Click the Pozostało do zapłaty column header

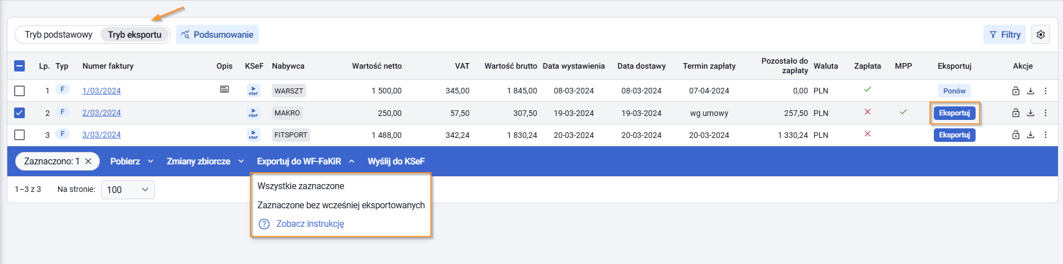coord(784,65)
